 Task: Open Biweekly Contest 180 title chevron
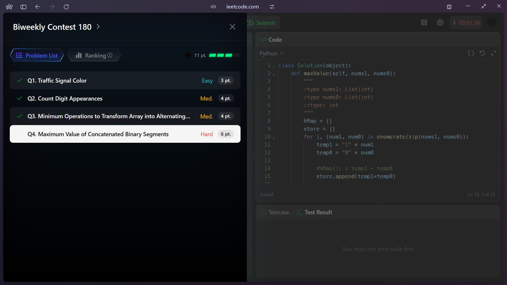pyautogui.click(x=98, y=27)
